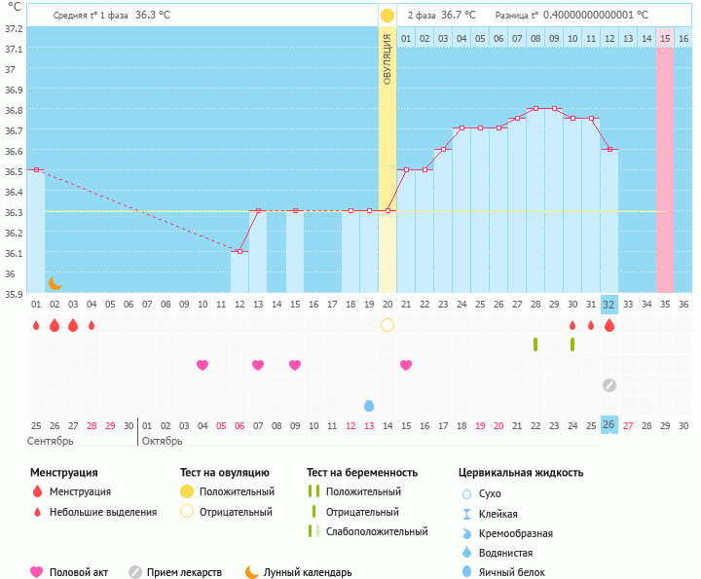Click the yellow ОВУЛЯЦИЯ column

coord(387,146)
